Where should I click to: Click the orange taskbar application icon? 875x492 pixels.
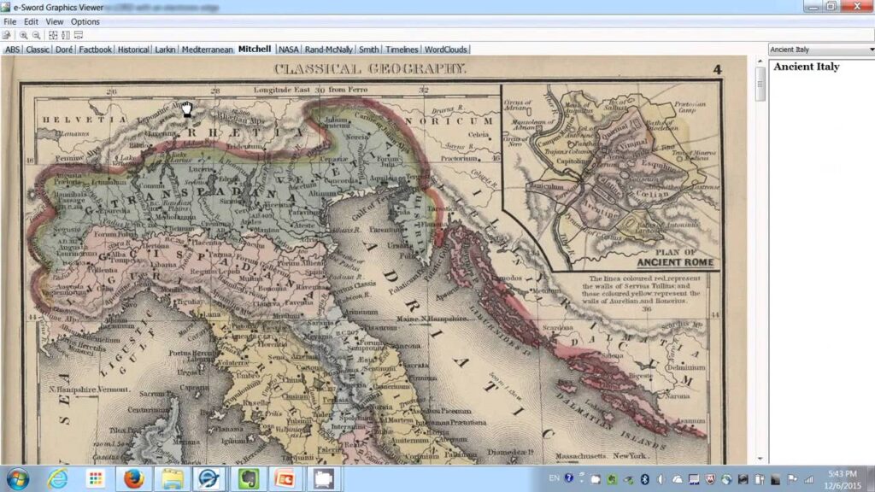coord(285,479)
